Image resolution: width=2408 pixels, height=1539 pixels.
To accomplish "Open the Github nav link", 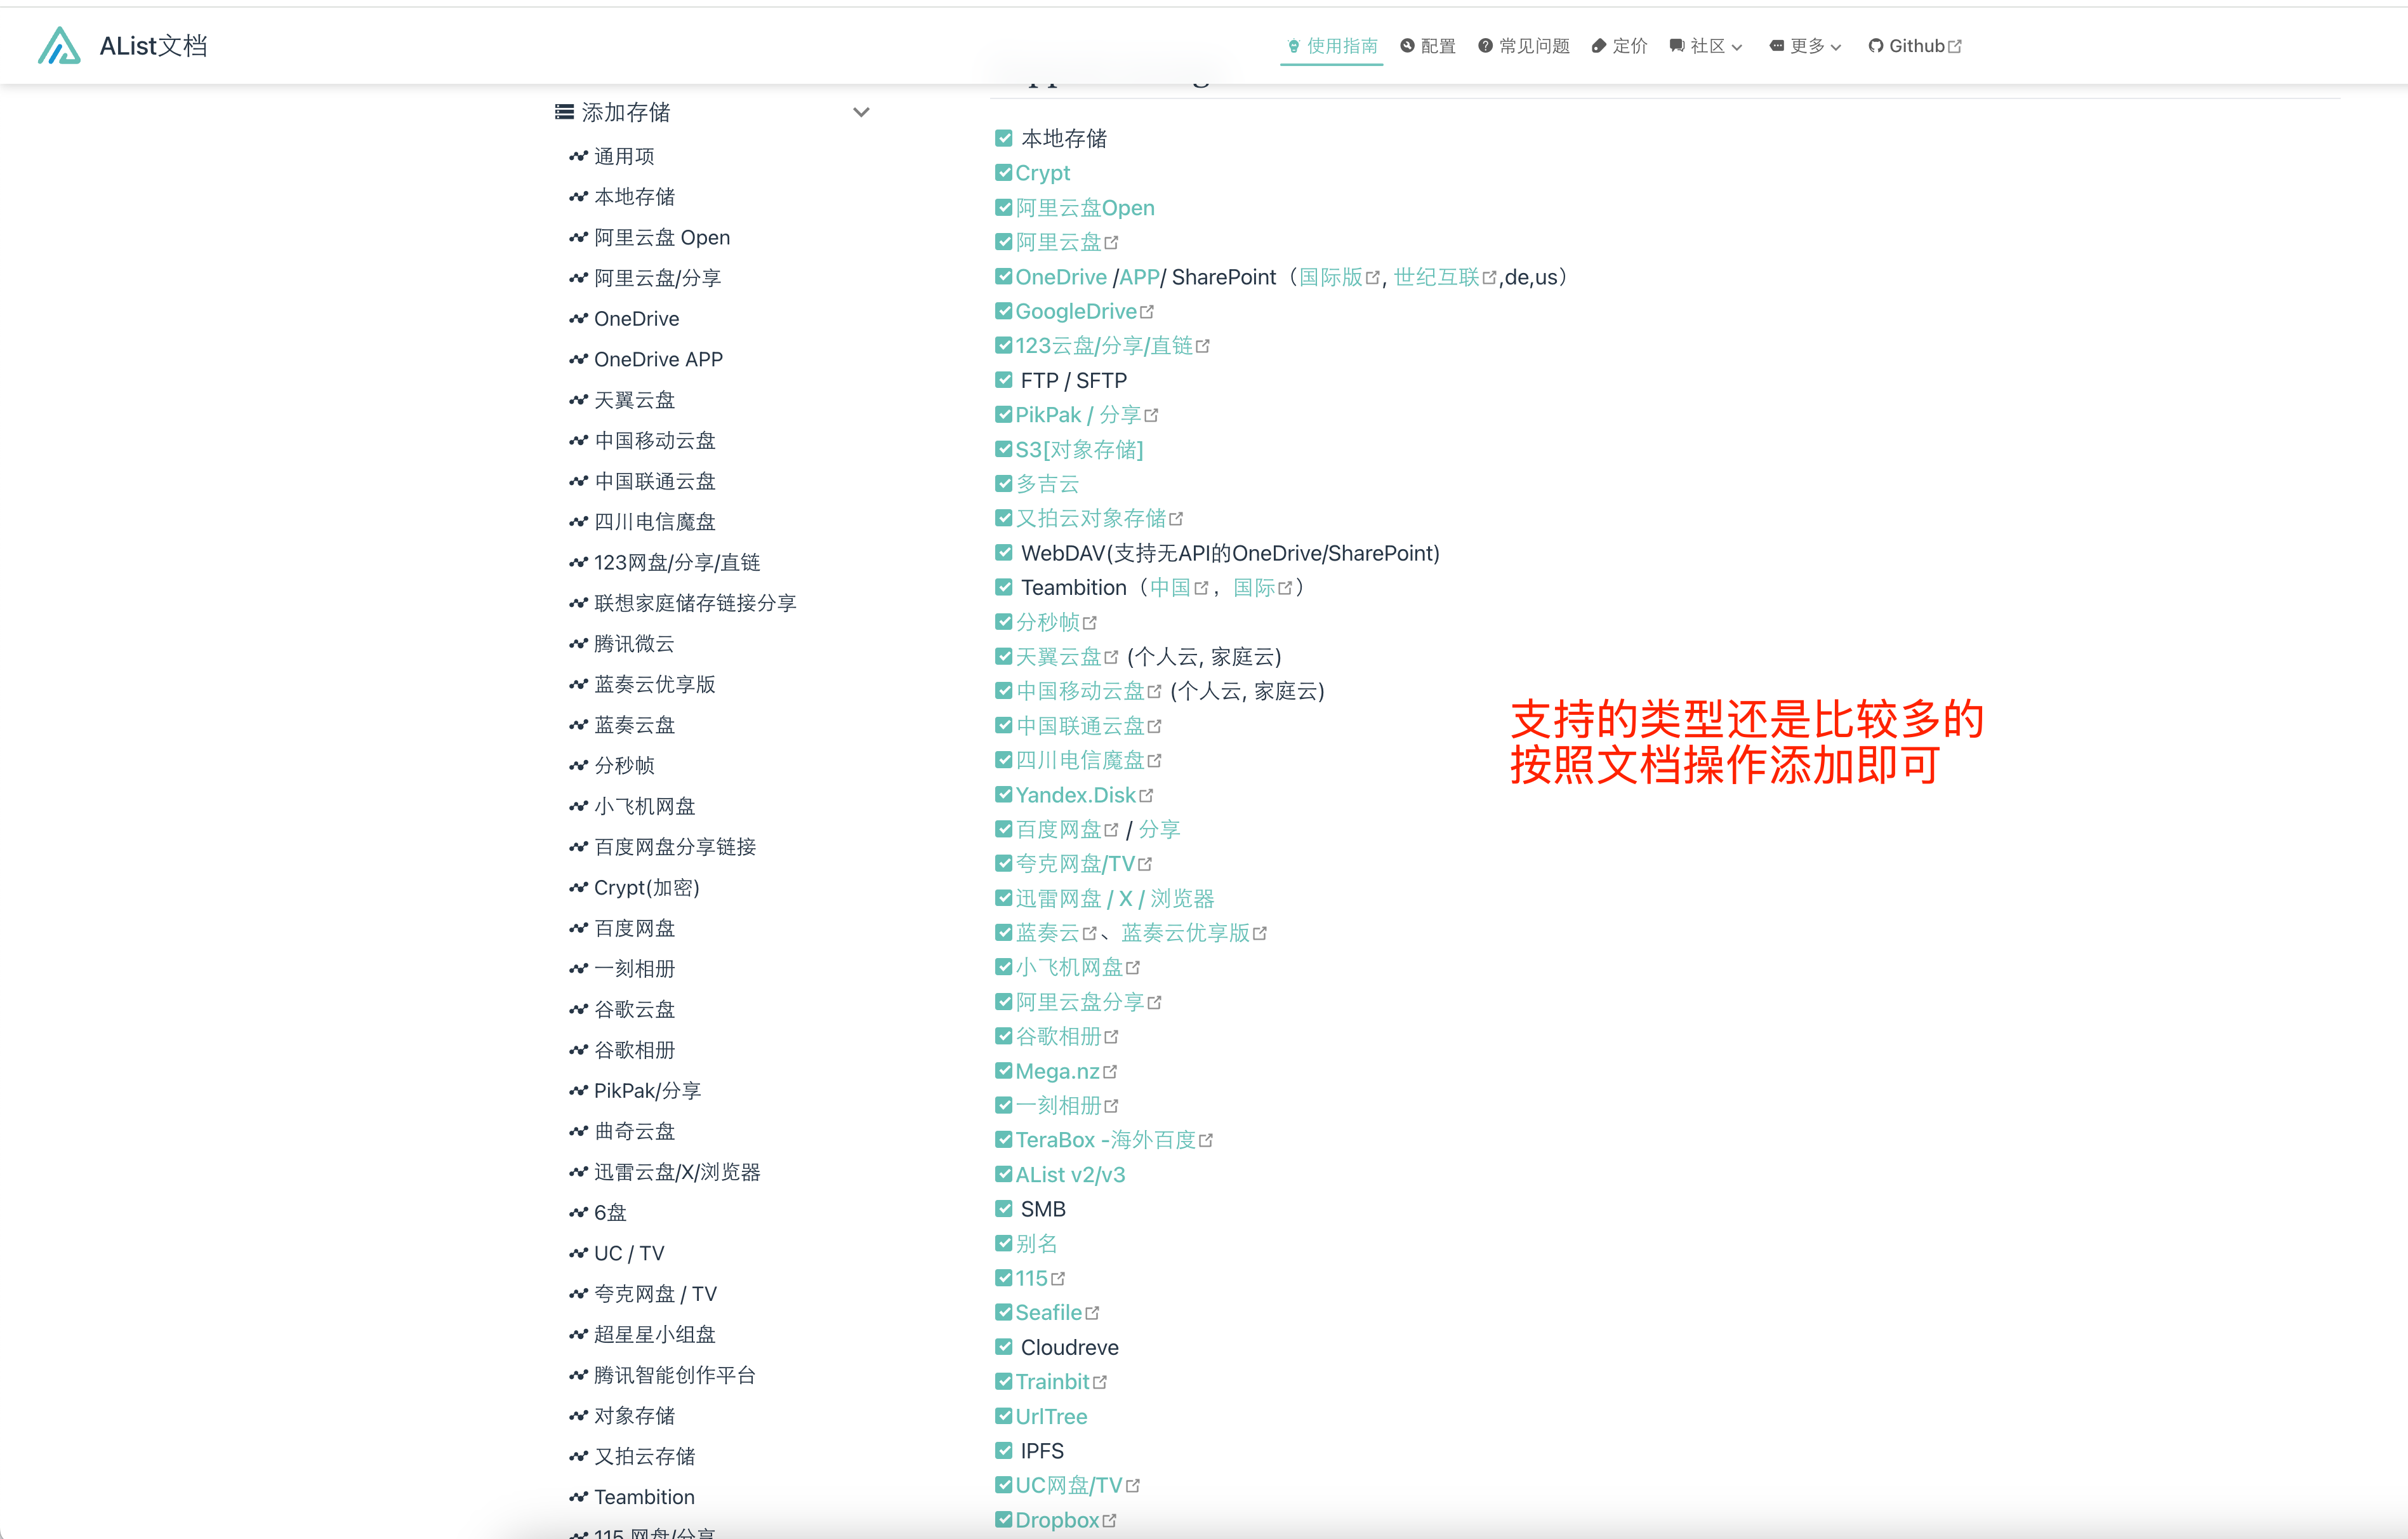I will (x=1915, y=46).
